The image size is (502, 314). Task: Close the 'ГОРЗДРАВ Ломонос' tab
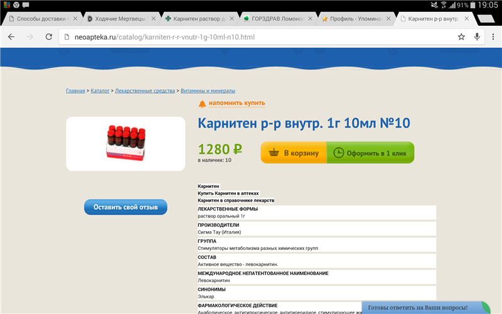click(310, 19)
